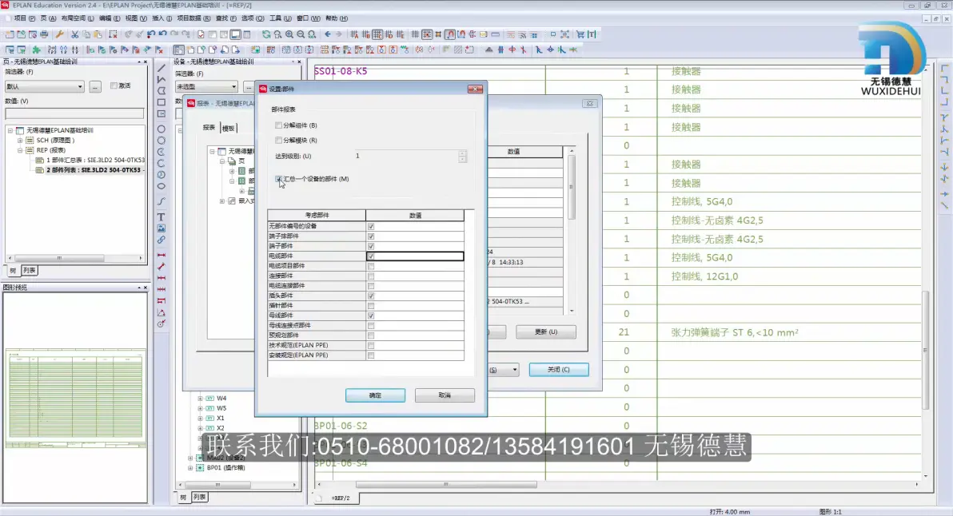Click the shopping cart icon in toolbar
The image size is (953, 516).
pos(580,34)
